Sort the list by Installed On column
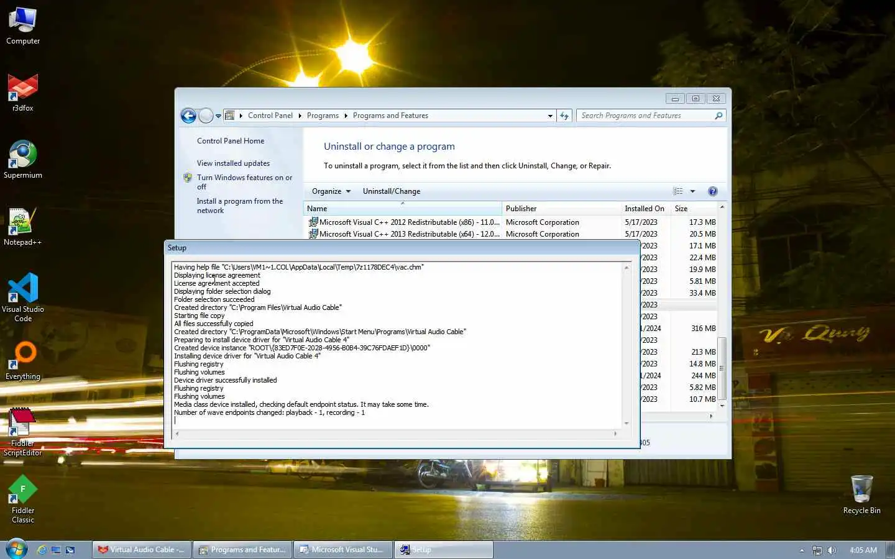The height and width of the screenshot is (559, 895). (646, 209)
